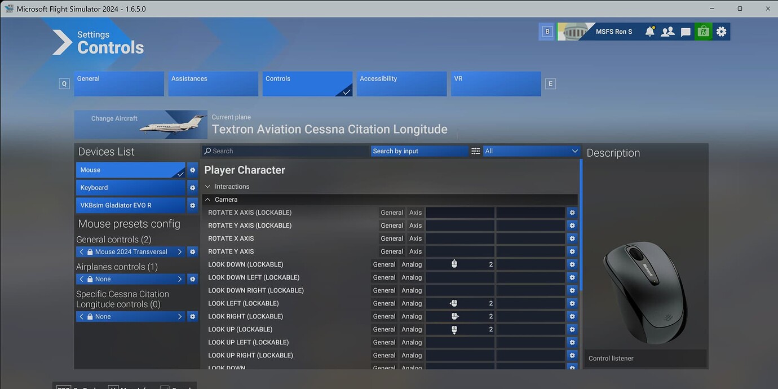Open gear for LOOK DOWN (LOCKABLE)
This screenshot has width=778, height=389.
pyautogui.click(x=572, y=264)
